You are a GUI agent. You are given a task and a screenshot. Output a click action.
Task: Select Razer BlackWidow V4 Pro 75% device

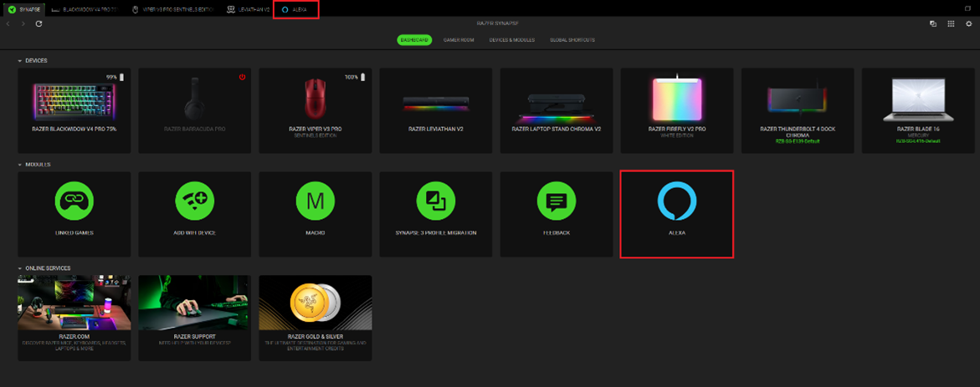tap(74, 110)
